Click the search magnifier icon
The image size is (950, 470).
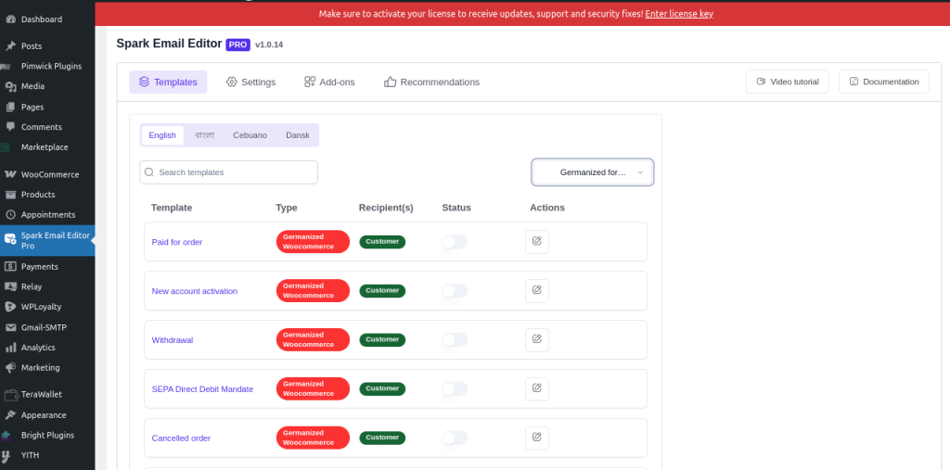149,172
